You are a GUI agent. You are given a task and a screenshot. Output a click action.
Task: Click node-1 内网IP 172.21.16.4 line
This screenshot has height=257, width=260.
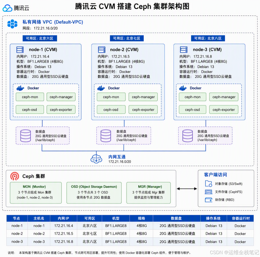(x=33, y=56)
